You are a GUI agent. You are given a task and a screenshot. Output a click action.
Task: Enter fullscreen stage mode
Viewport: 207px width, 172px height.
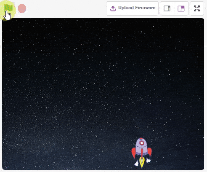click(197, 8)
